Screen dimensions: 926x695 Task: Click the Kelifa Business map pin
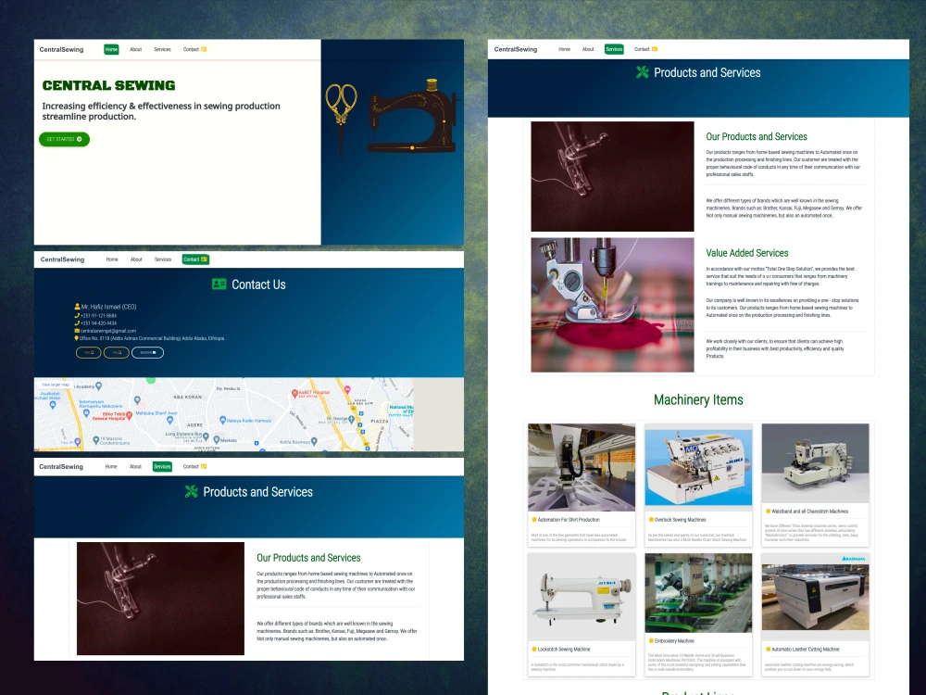[314, 441]
